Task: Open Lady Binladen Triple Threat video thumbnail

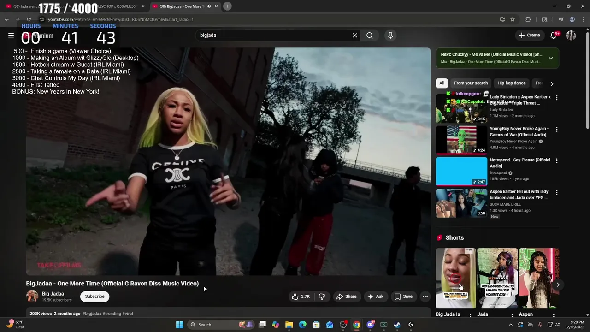Action: tap(461, 108)
